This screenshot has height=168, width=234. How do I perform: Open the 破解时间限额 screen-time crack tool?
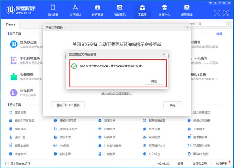pos(65,121)
